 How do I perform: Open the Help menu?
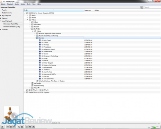pyautogui.click(x=39, y=4)
